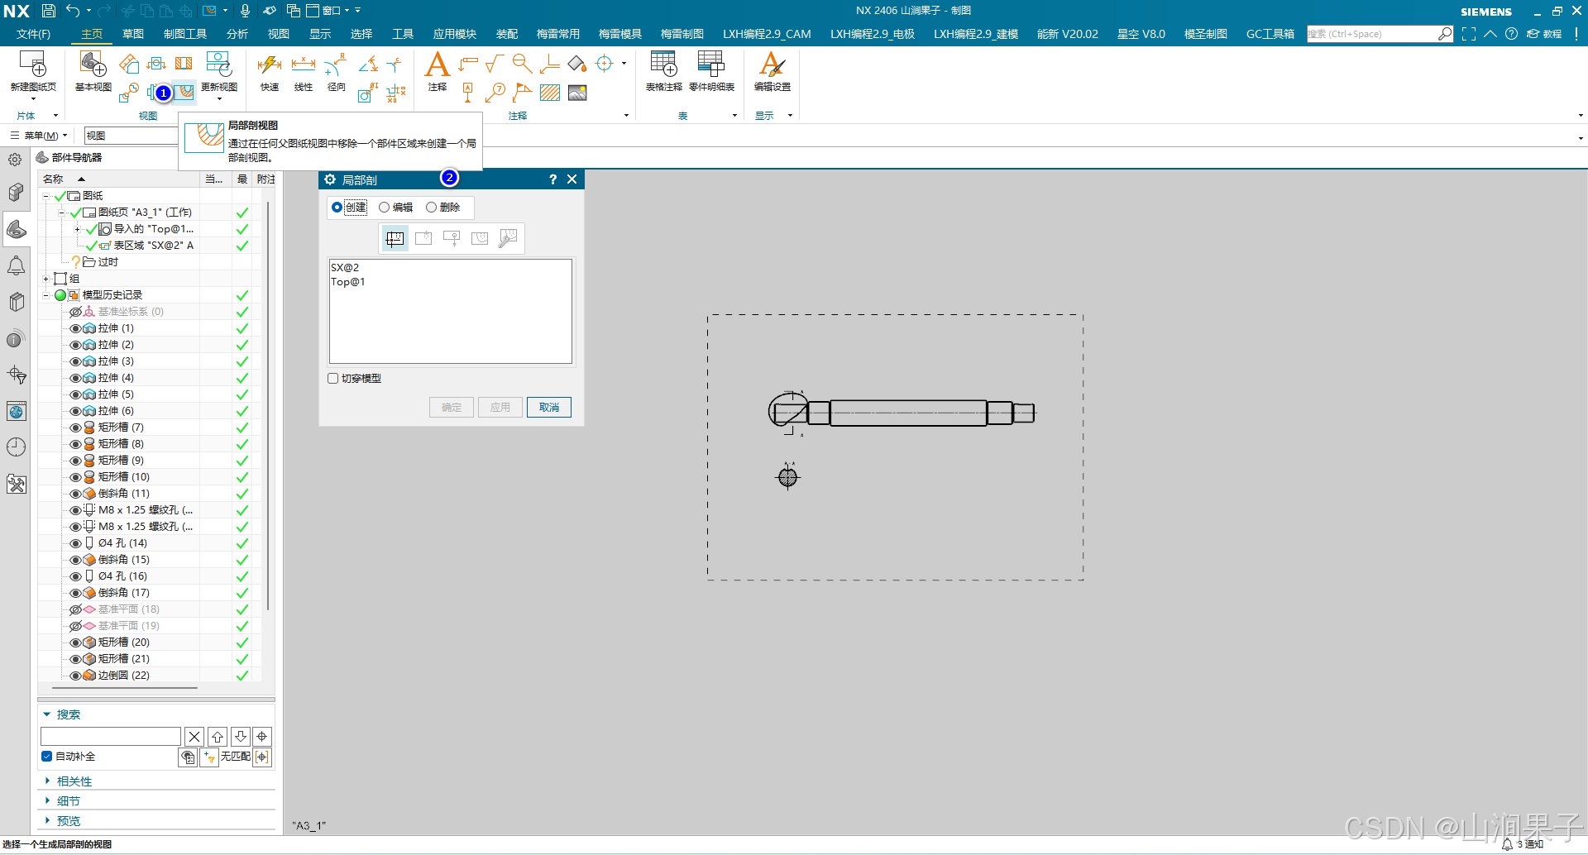Select the 创建 (Create) radio button
This screenshot has height=855, width=1588.
[337, 208]
